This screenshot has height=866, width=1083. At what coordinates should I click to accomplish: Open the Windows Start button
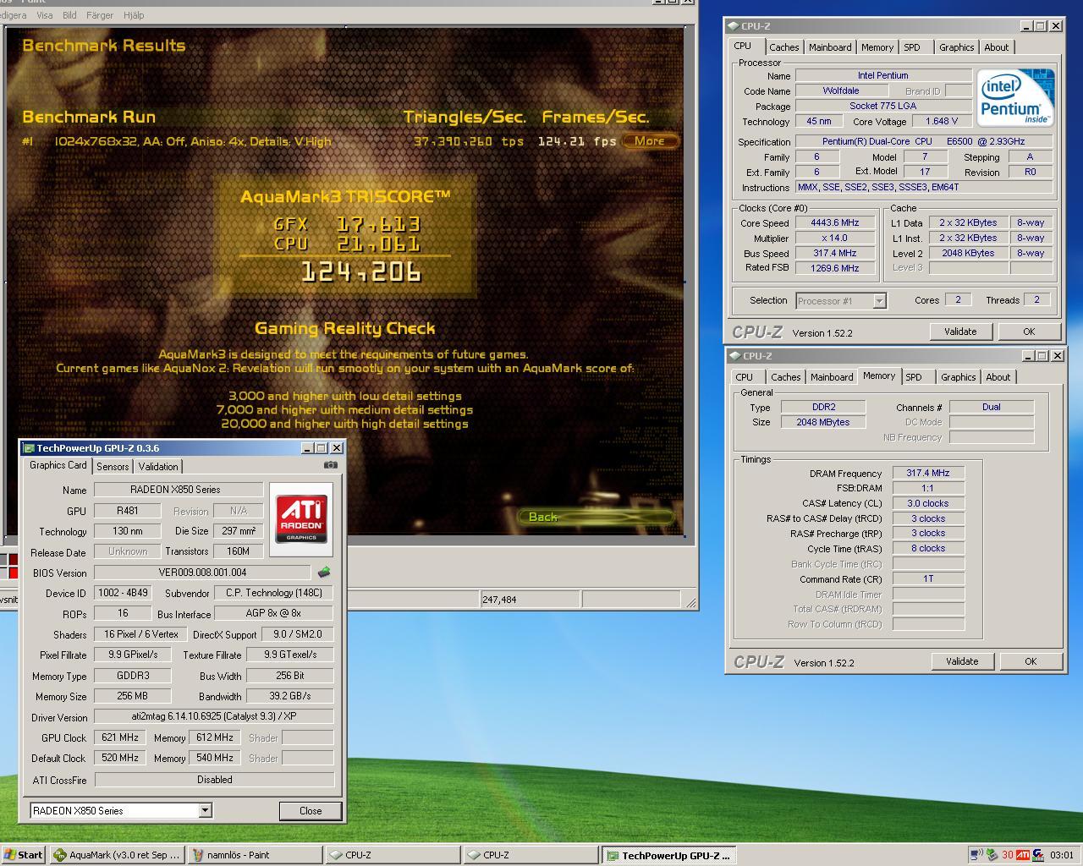(x=24, y=855)
